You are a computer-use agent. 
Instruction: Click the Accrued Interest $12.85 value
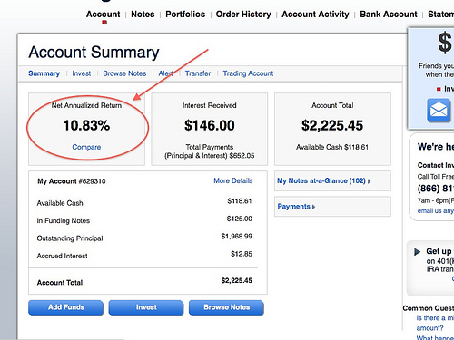point(242,254)
